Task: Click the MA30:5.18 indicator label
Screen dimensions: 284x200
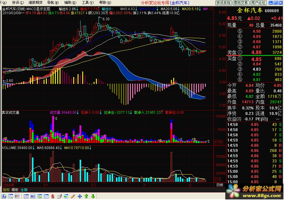Action: 190,9
